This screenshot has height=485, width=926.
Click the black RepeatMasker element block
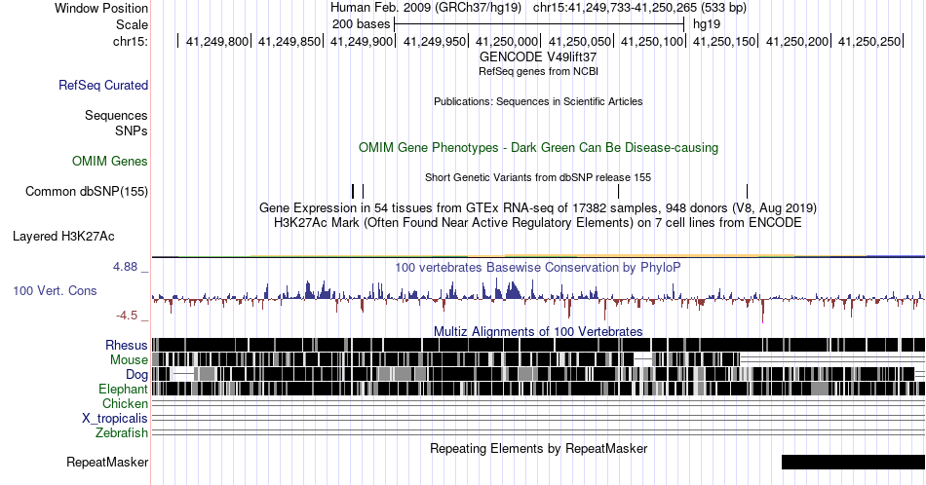coord(853,462)
